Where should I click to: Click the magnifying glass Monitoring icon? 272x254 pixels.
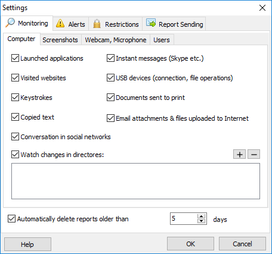click(10, 23)
